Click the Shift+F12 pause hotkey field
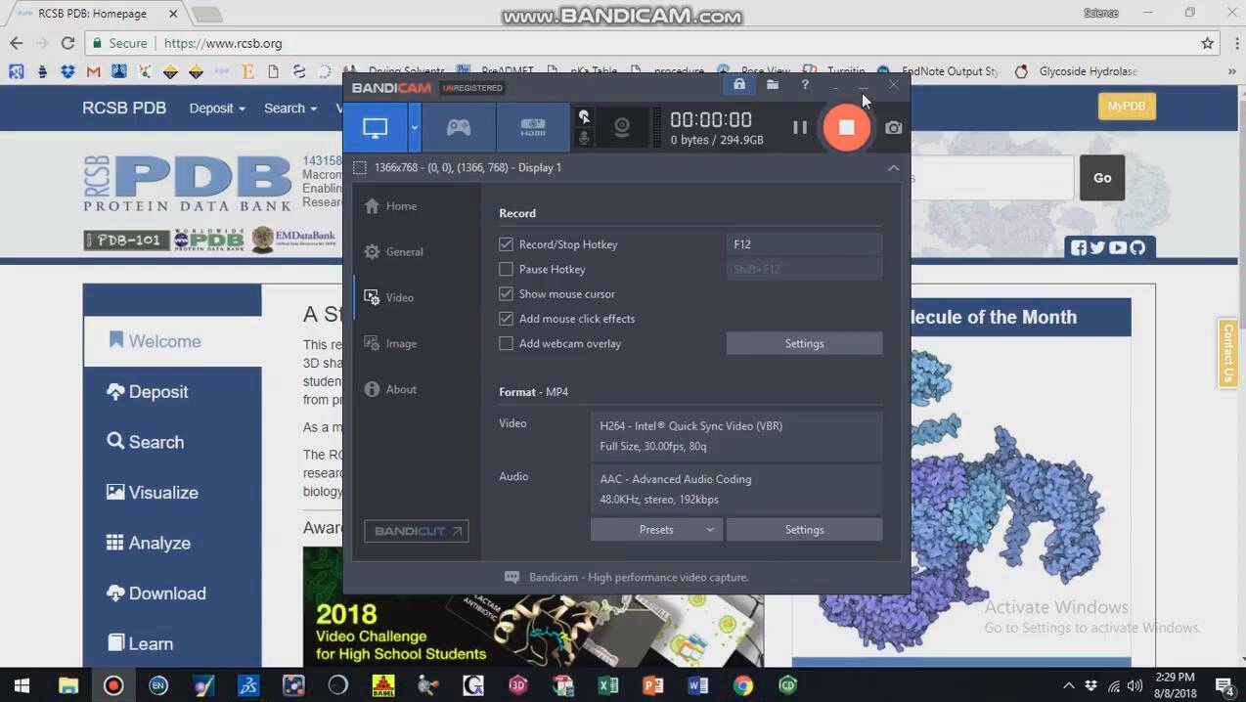The image size is (1246, 702). click(x=804, y=269)
